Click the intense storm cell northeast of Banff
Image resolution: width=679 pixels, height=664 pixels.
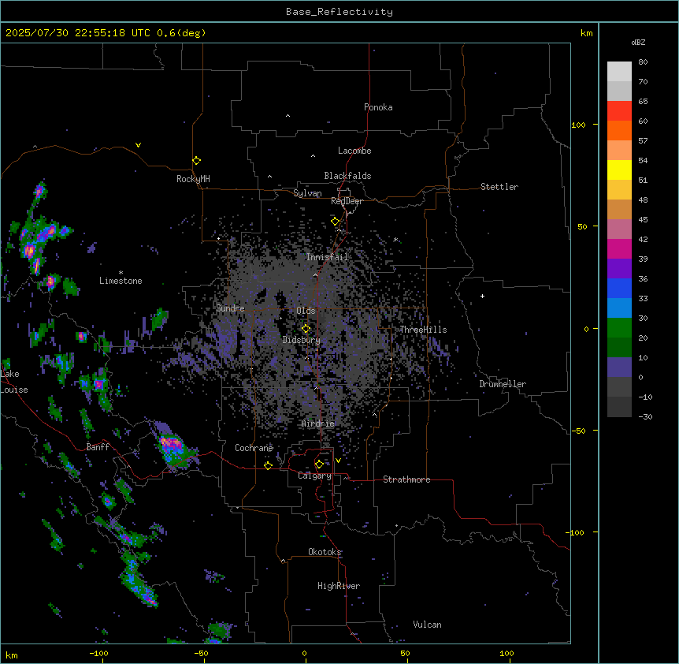pyautogui.click(x=172, y=445)
